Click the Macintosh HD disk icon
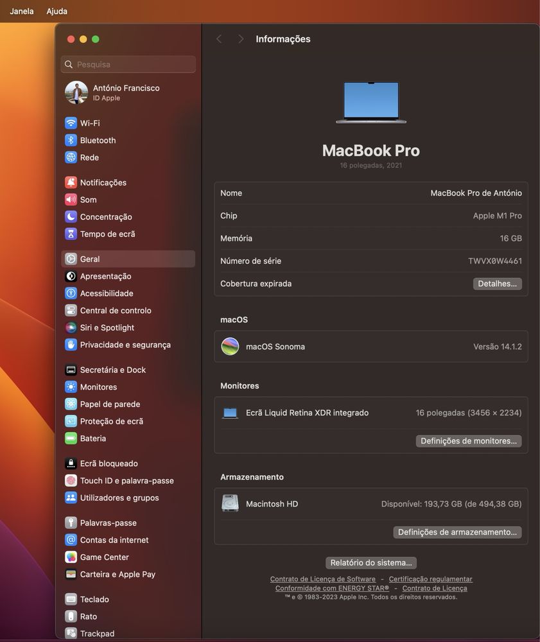The image size is (540, 642). (230, 503)
